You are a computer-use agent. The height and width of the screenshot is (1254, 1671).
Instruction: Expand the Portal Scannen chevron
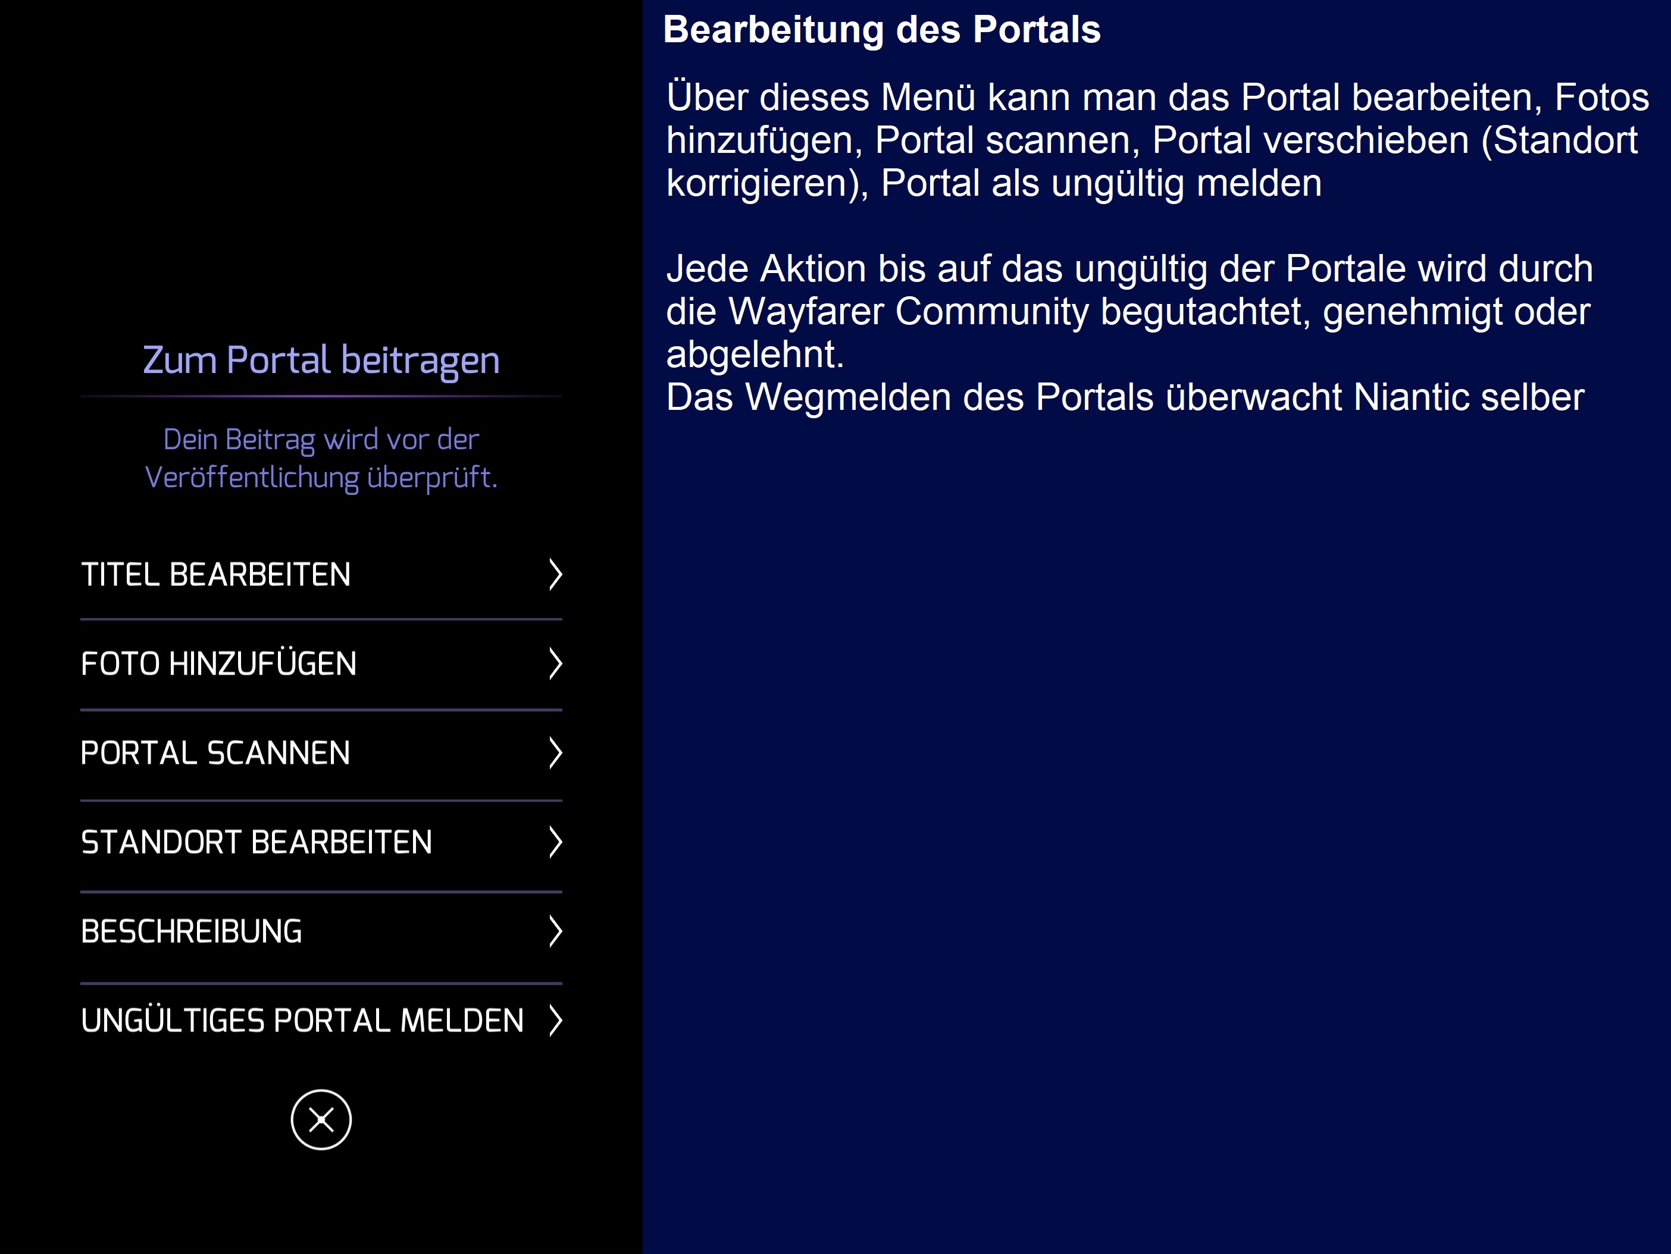pyautogui.click(x=555, y=753)
